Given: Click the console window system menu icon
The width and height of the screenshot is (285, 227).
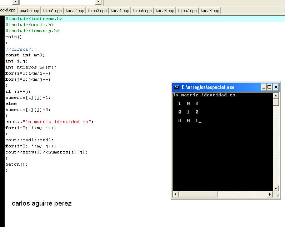Looking at the screenshot, I should pos(176,87).
